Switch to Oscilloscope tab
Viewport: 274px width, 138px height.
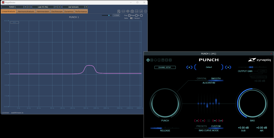pos(57,11)
